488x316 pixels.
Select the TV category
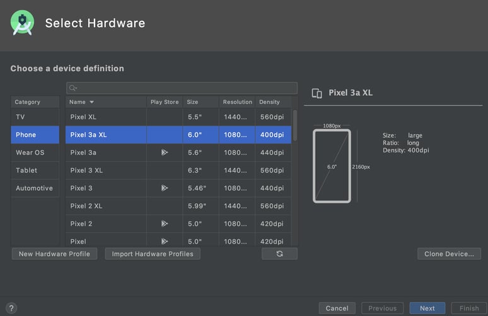point(35,117)
